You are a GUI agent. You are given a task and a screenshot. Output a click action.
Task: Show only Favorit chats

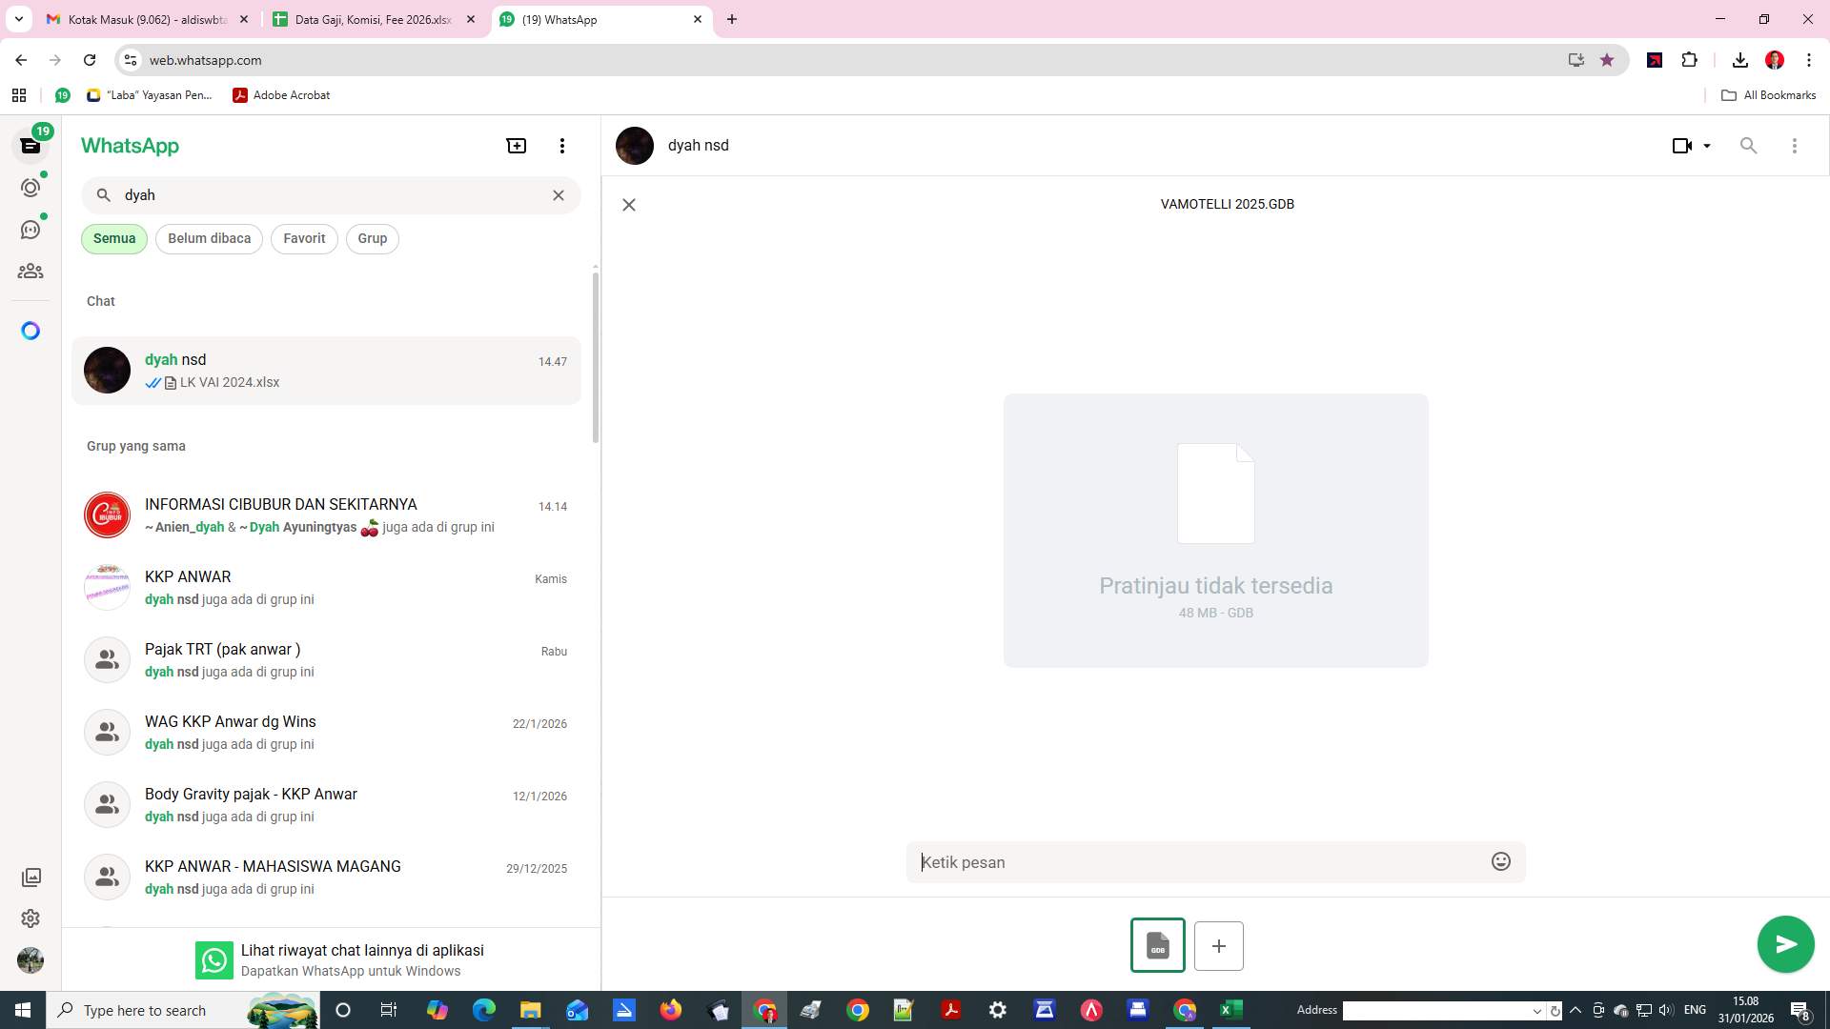coord(304,238)
